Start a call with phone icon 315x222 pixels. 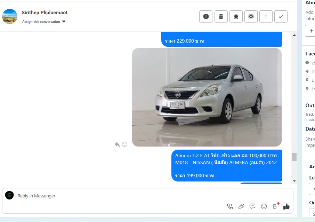230,206
